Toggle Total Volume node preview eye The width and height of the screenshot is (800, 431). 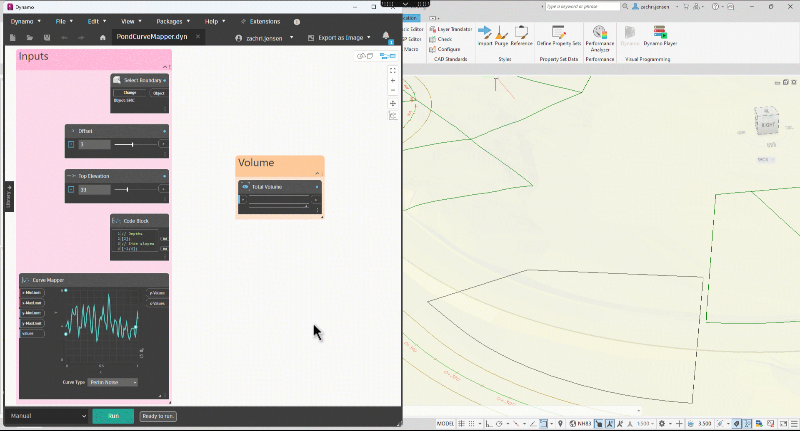[x=245, y=187]
